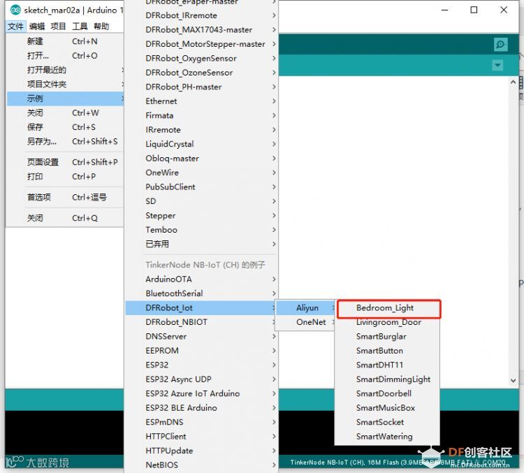Click editor scrollbar down arrow
The width and height of the screenshot is (524, 473).
[x=513, y=380]
